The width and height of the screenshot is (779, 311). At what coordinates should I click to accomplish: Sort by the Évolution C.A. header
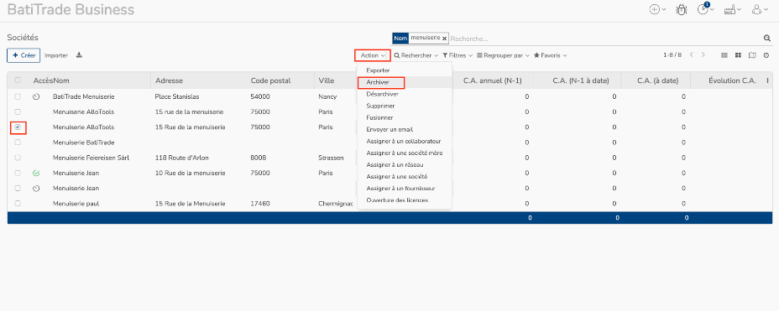tap(732, 80)
